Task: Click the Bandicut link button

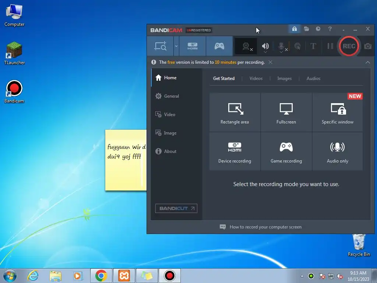Action: (176, 209)
